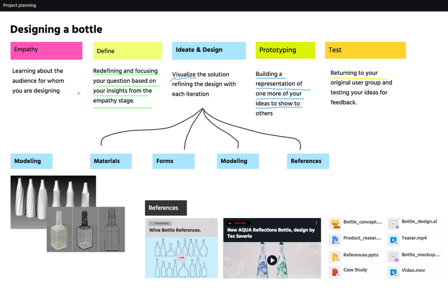This screenshot has height=288, width=448.
Task: Open the Teaser.mp4 video file icon
Action: [x=393, y=240]
